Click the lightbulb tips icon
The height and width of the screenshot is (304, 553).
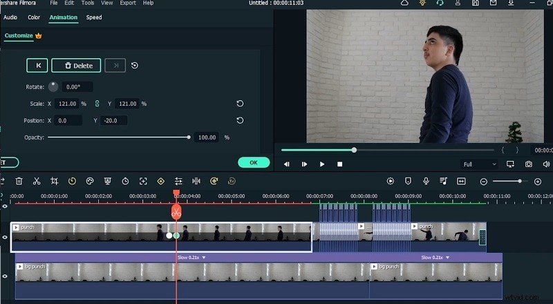(422, 3)
